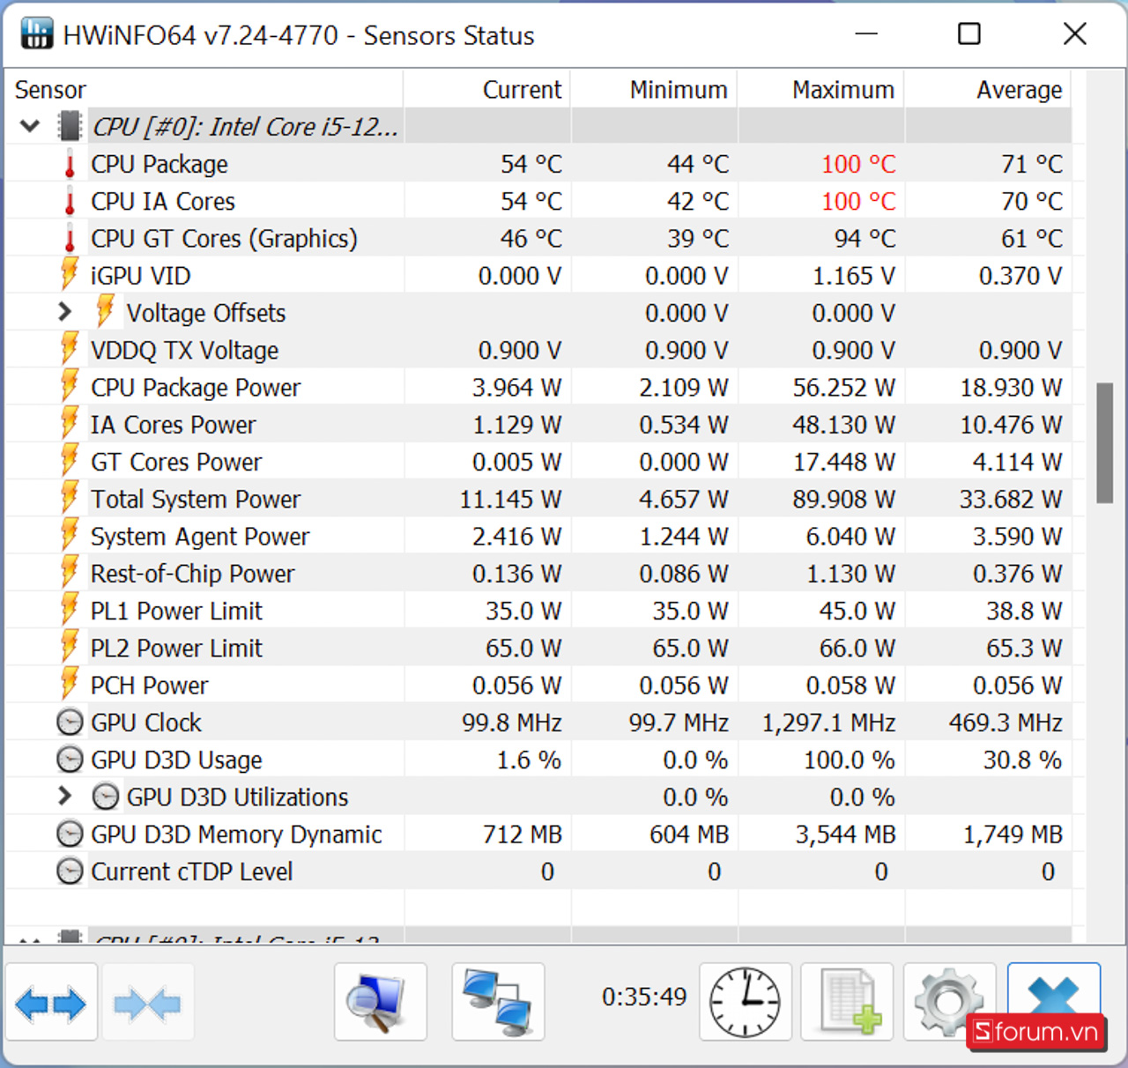Viewport: 1128px width, 1068px height.
Task: Start logging with the sheet-plus icon
Action: coord(847,1003)
